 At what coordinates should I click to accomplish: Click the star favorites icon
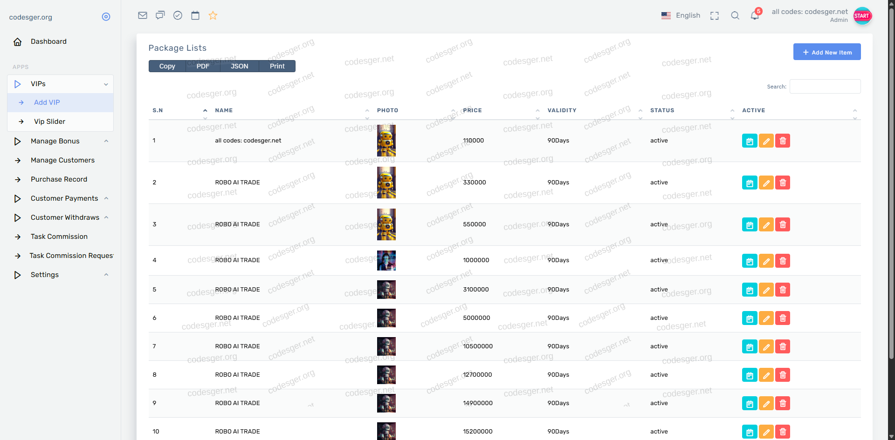[213, 15]
